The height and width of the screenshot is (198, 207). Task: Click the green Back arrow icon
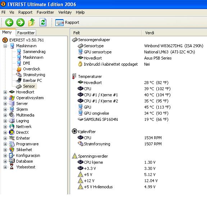tap(9, 22)
